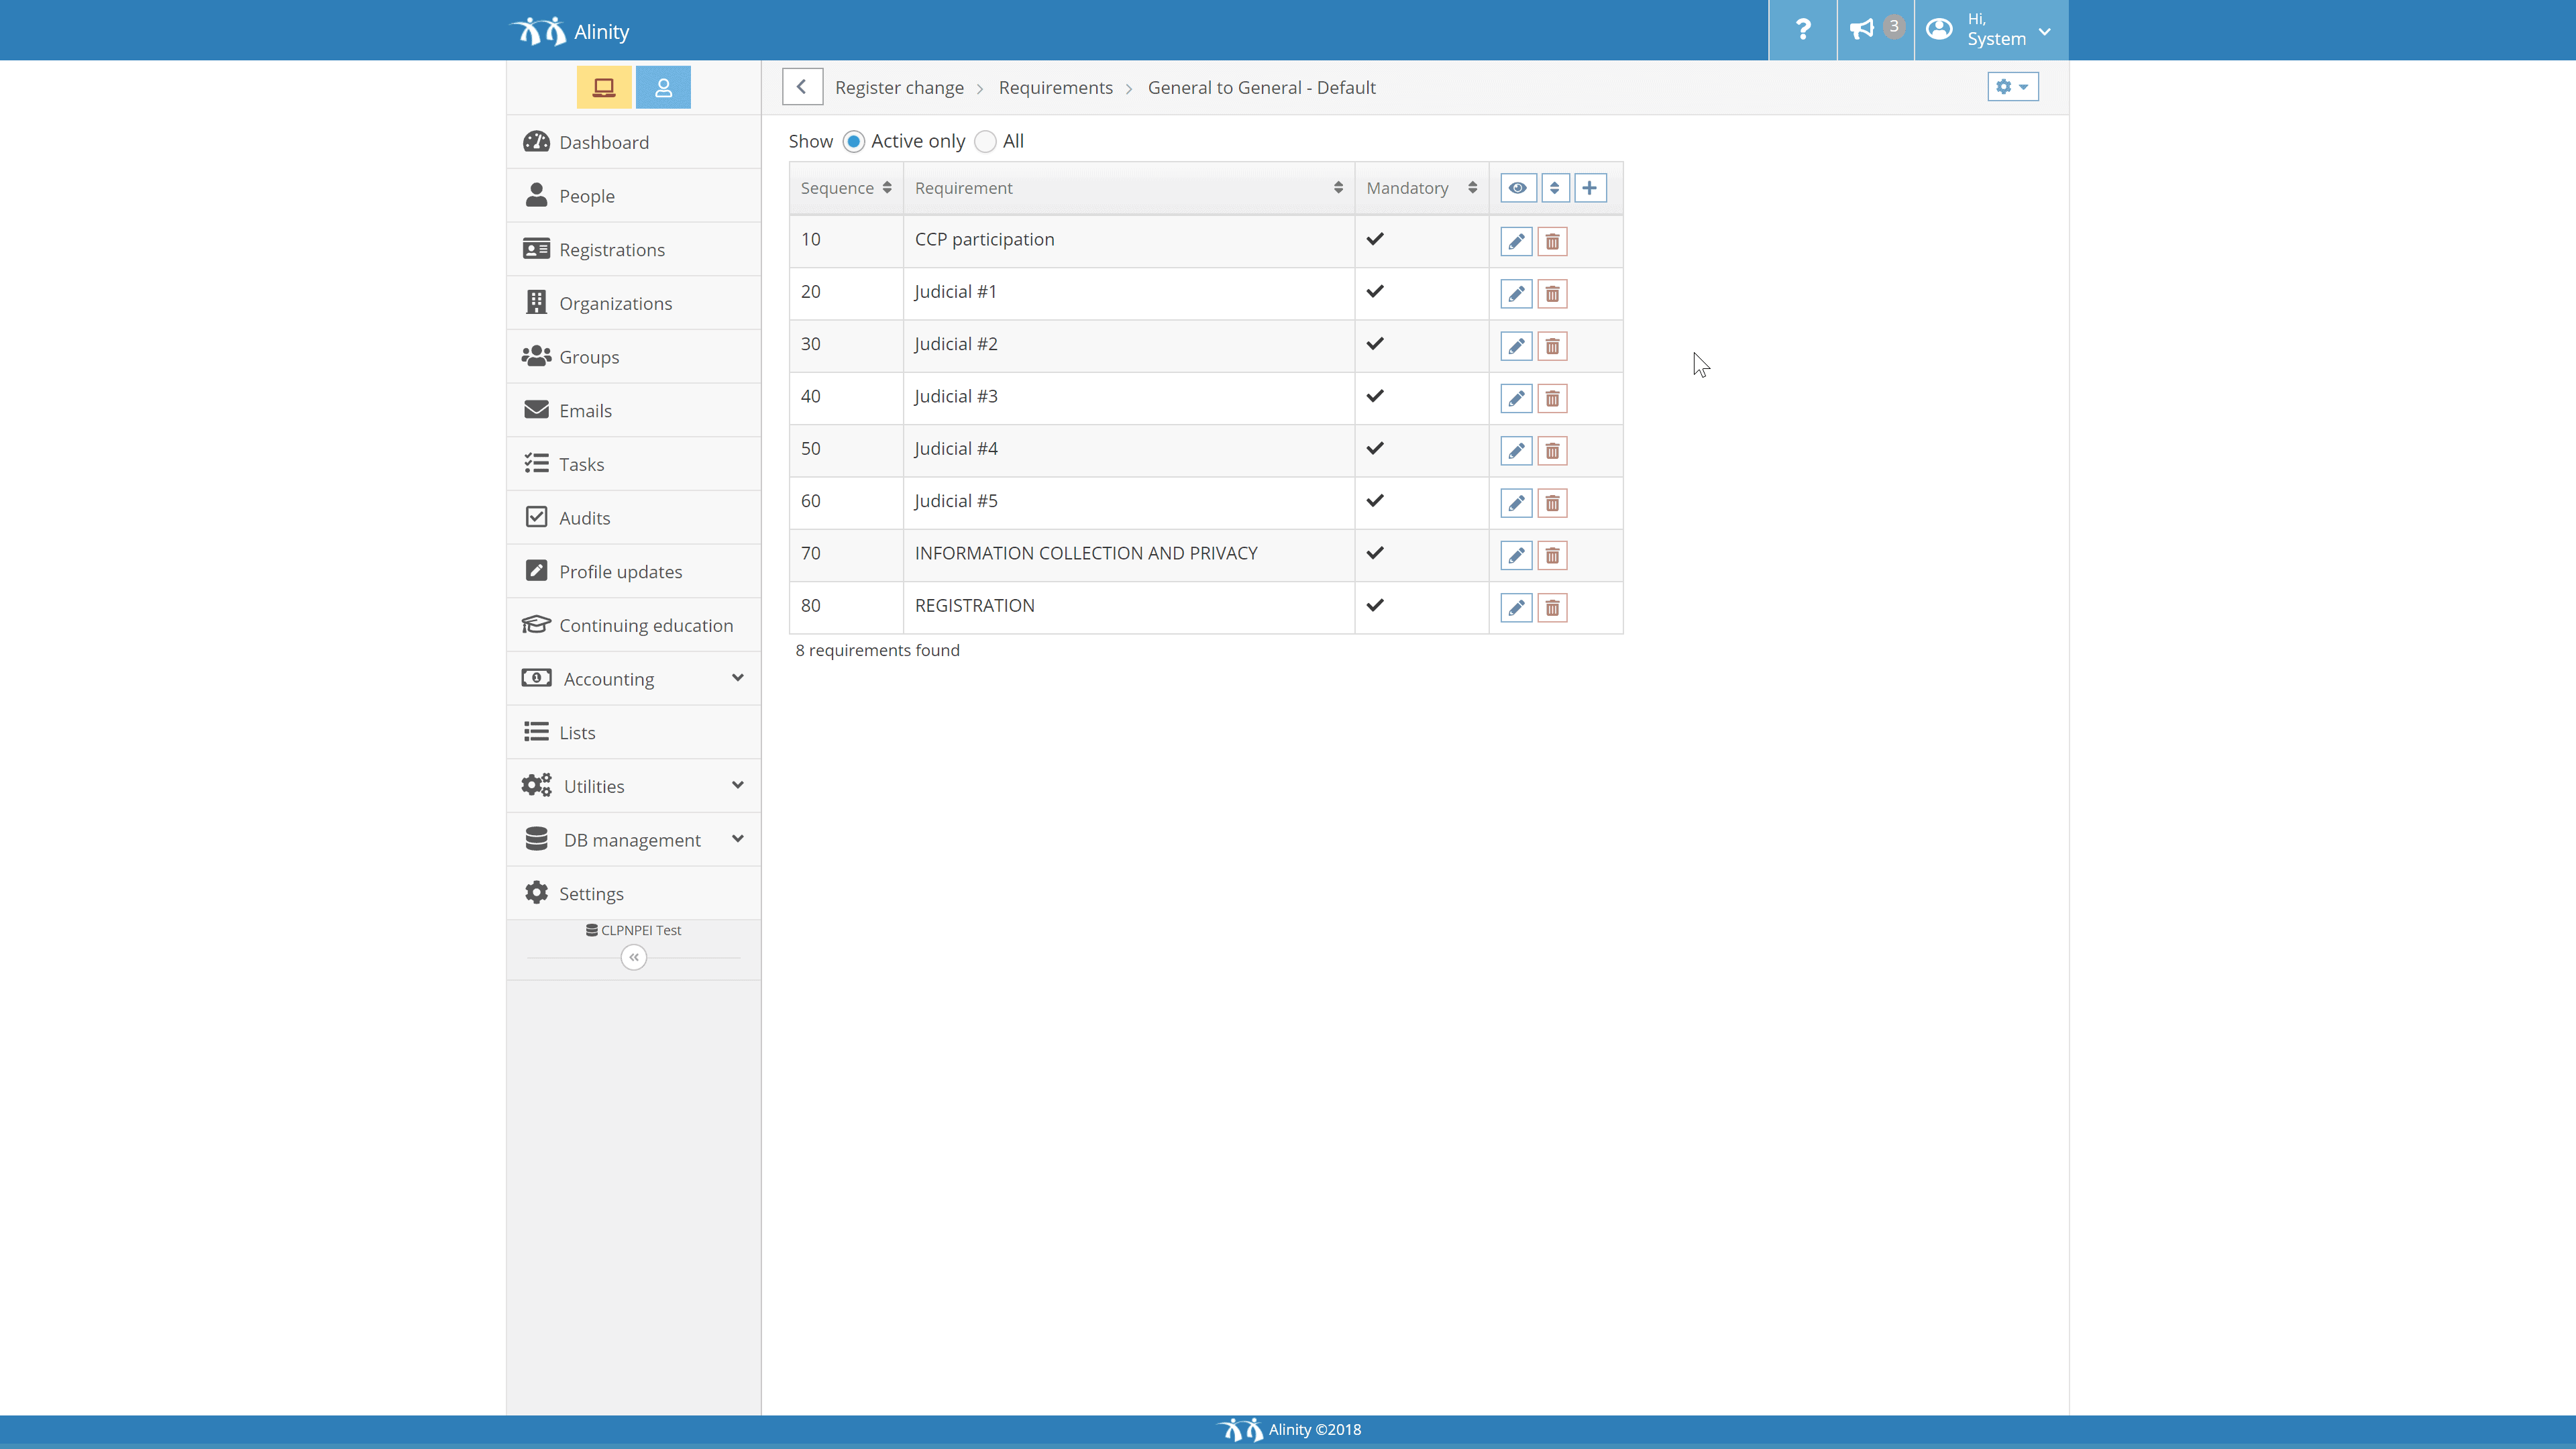This screenshot has width=2576, height=1449.
Task: Expand the Utilities menu
Action: pos(633,786)
